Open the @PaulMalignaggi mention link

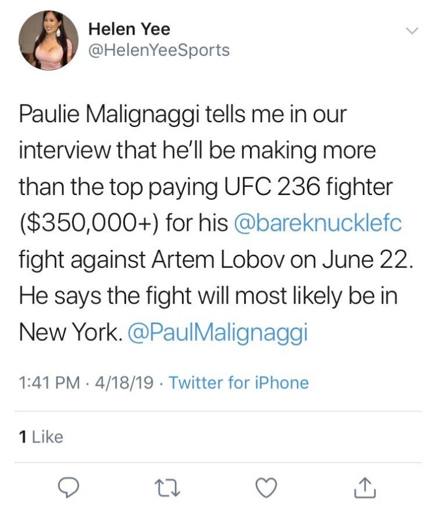pos(218,332)
